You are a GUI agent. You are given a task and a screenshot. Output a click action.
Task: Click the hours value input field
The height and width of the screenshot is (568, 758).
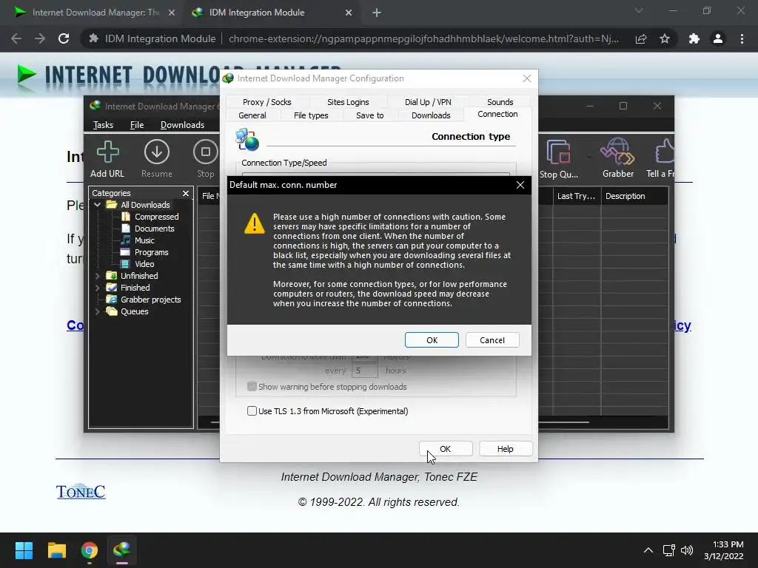click(x=364, y=371)
